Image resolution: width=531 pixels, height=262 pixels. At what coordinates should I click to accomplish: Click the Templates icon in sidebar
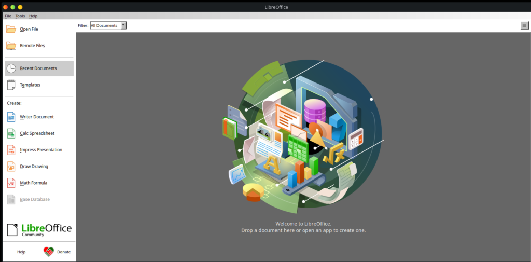[11, 85]
